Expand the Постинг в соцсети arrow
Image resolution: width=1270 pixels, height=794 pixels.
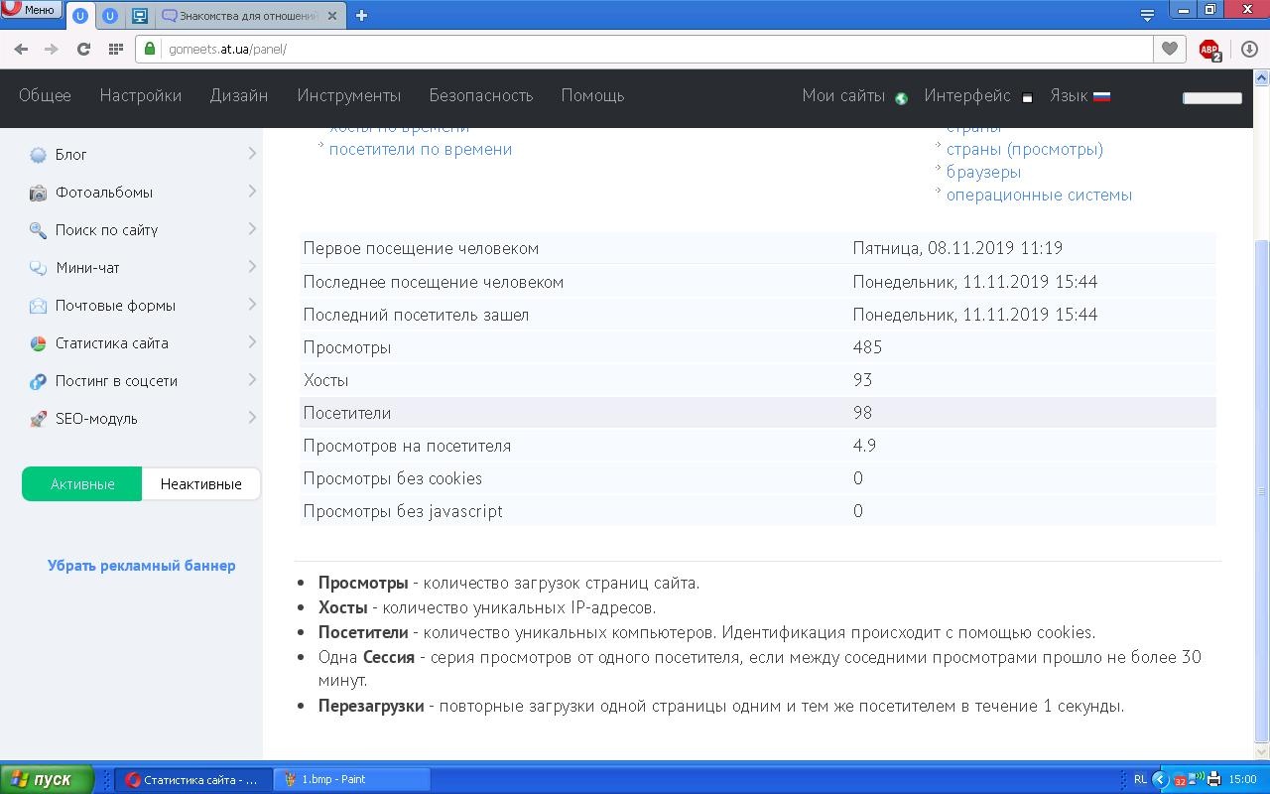(252, 379)
